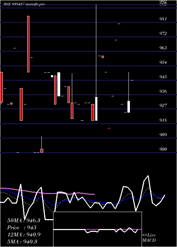Viewport: 177px width, 247px height.
Task: Click the small red candle at 900 level
Action: (x=42, y=151)
